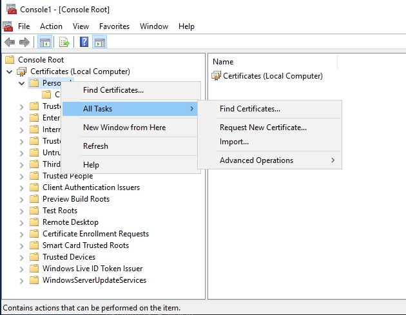This screenshot has width=406, height=315.
Task: Open the View menu
Action: pos(81,26)
